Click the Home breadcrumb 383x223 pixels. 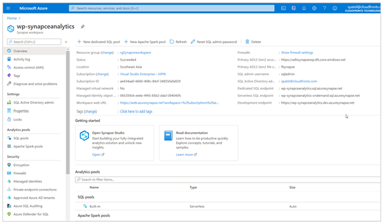coord(12,18)
